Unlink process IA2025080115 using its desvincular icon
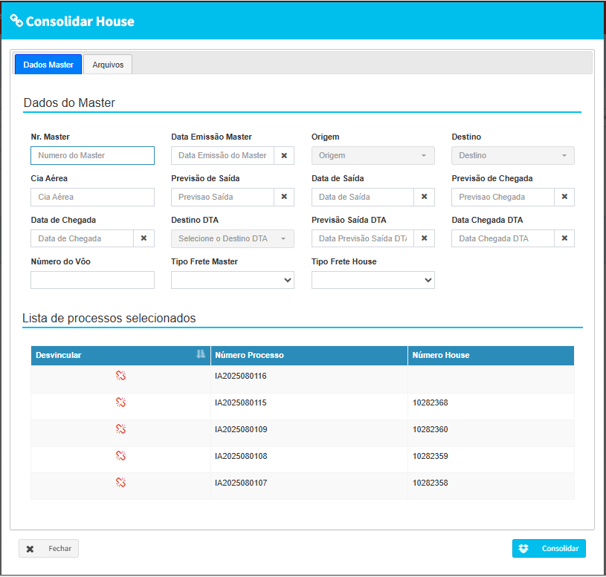This screenshot has height=577, width=606. (121, 402)
